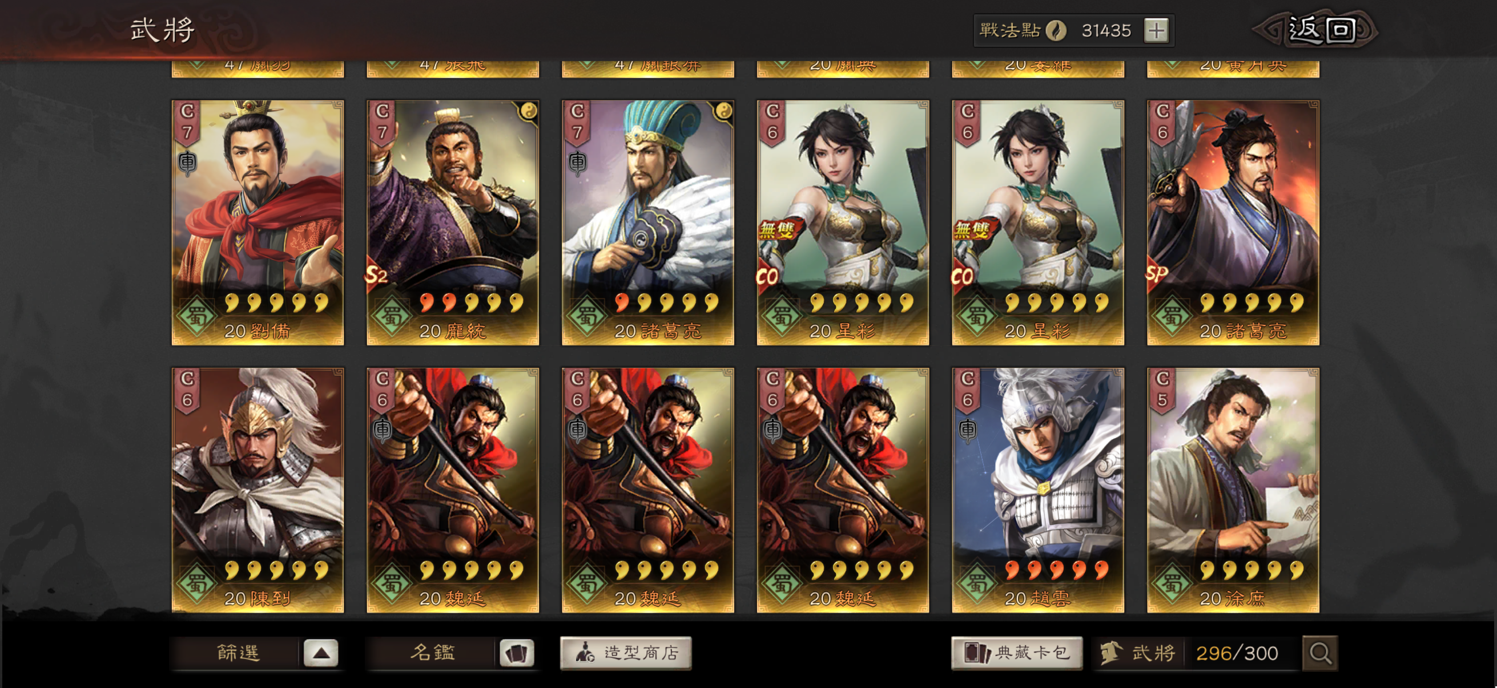Select the 趙雲 general card

click(1037, 490)
